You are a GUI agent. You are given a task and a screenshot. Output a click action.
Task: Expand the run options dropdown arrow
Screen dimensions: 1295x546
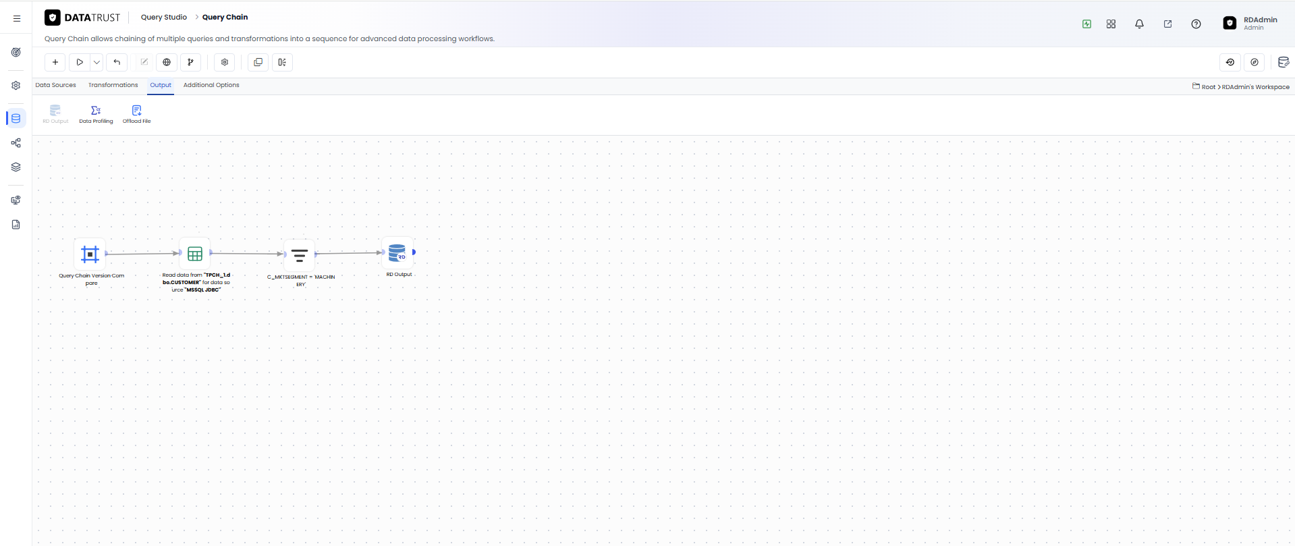(97, 62)
